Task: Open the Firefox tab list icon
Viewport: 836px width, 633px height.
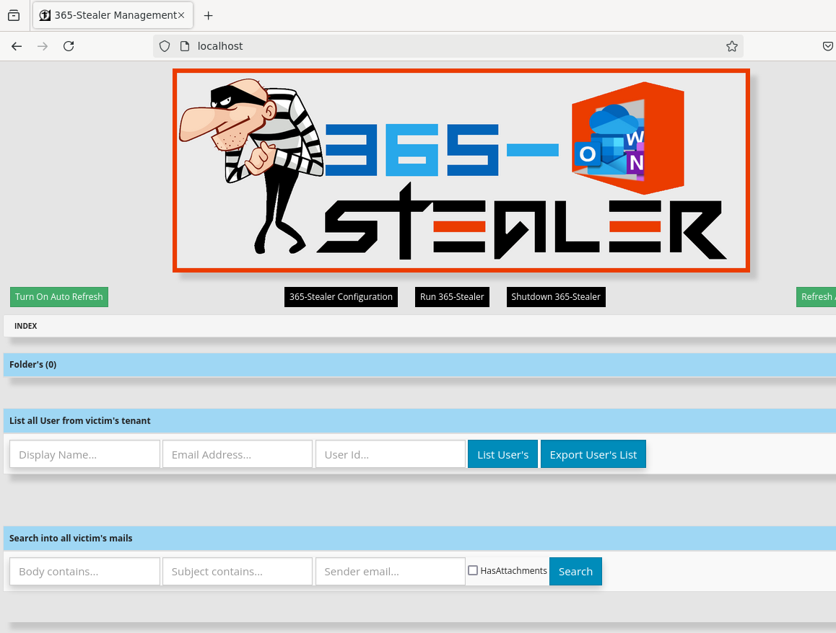Action: pyautogui.click(x=14, y=15)
